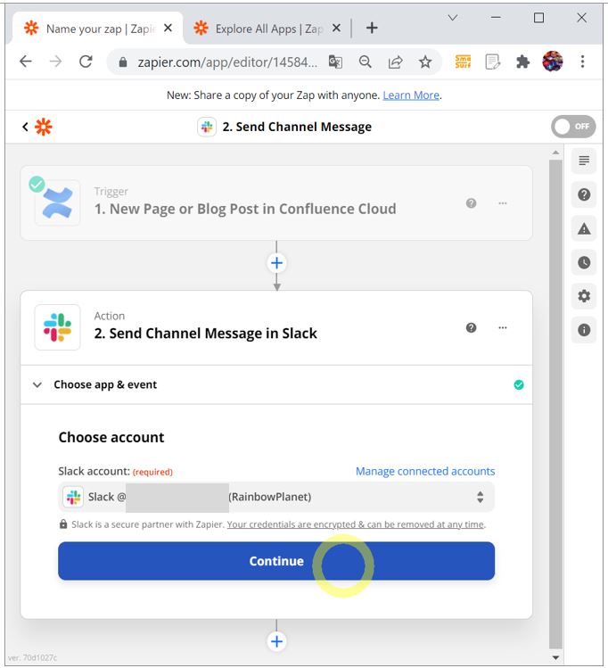Bookmark this page with the star
The height and width of the screenshot is (668, 608).
point(425,62)
